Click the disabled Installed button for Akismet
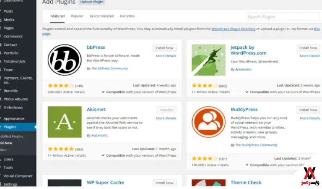The height and width of the screenshot is (189, 322). 166,110
